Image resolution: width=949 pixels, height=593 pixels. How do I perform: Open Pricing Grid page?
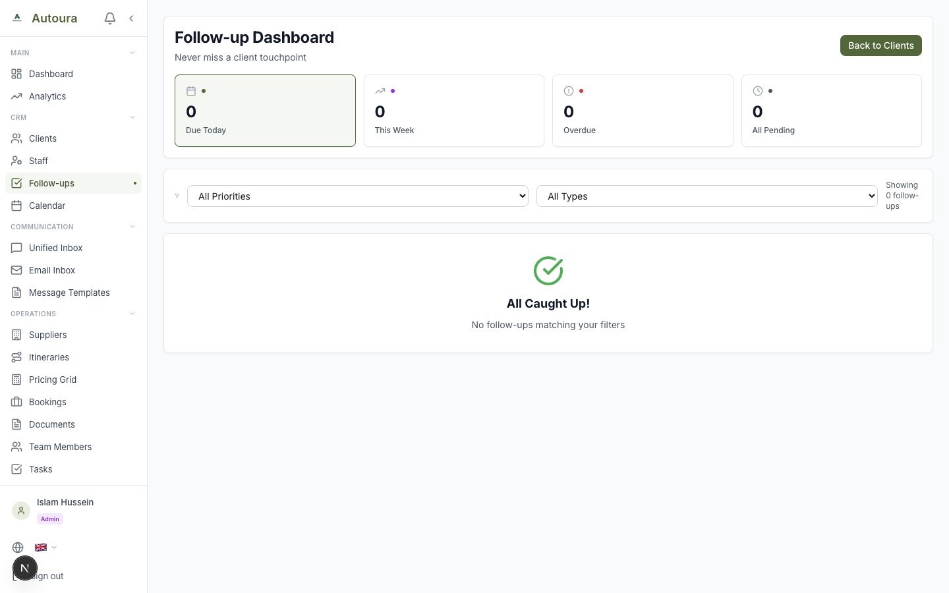coord(73,380)
